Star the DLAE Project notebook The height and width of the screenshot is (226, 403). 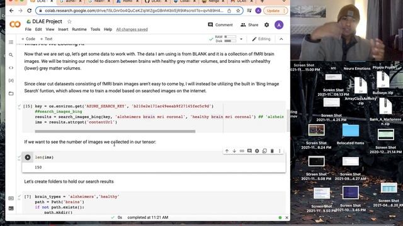click(69, 21)
